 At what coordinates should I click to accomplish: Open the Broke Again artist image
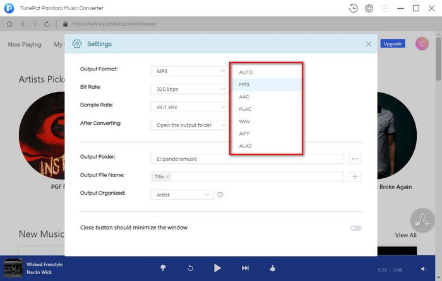pos(397,135)
